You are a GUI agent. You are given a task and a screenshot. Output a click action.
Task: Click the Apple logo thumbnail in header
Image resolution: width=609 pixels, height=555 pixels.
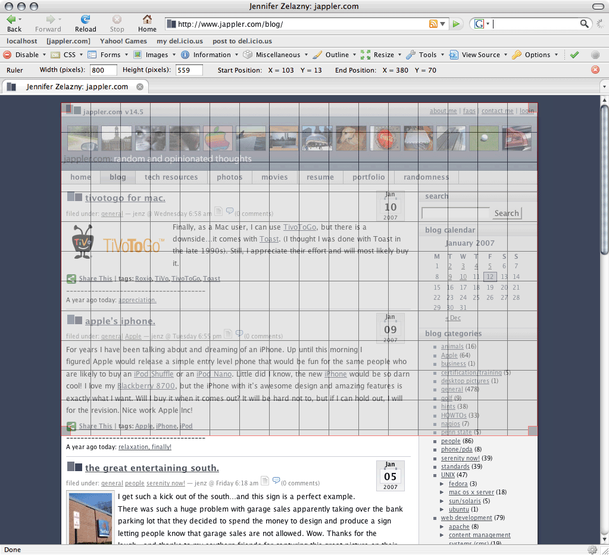217,138
